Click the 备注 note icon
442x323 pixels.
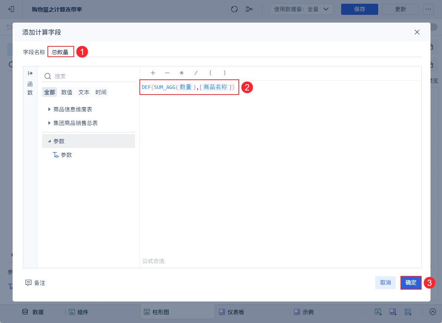tap(29, 283)
